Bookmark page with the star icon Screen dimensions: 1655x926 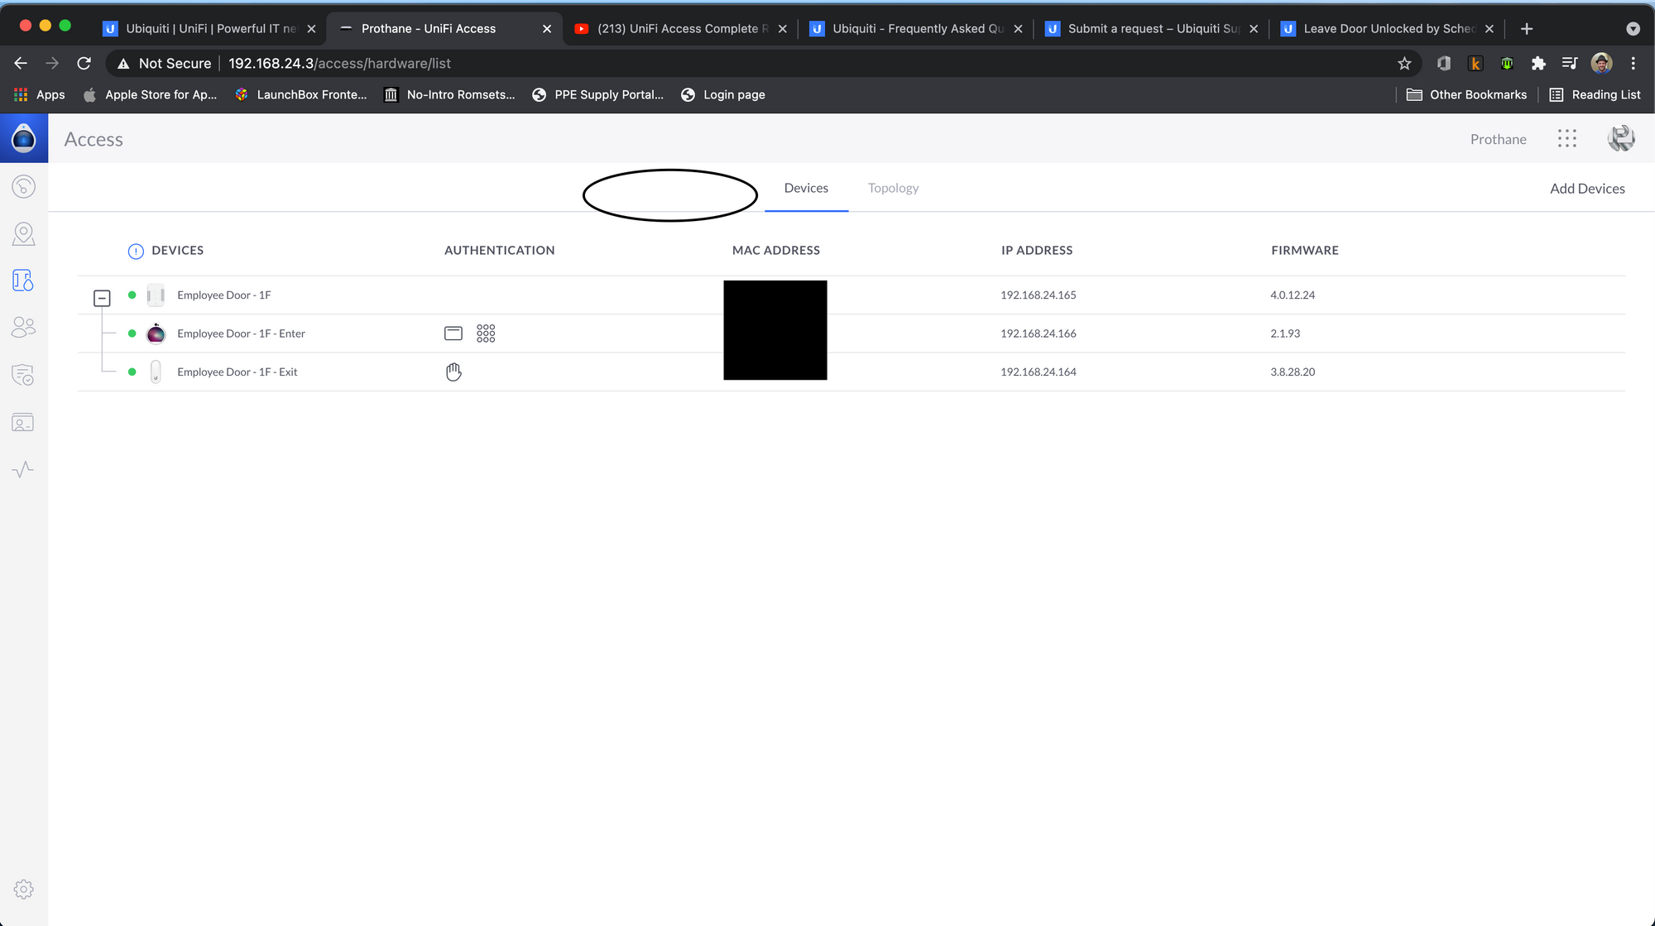pos(1404,64)
